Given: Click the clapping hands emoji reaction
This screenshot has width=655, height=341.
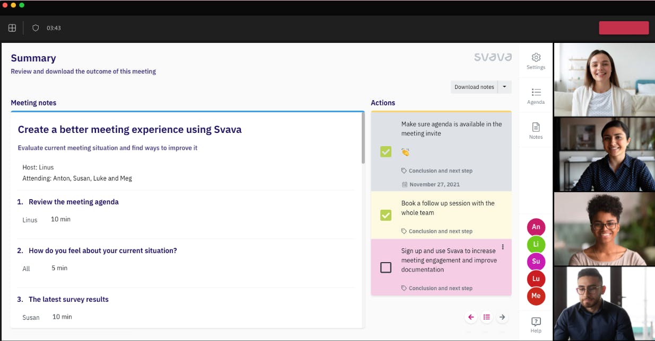Looking at the screenshot, I should coord(406,152).
